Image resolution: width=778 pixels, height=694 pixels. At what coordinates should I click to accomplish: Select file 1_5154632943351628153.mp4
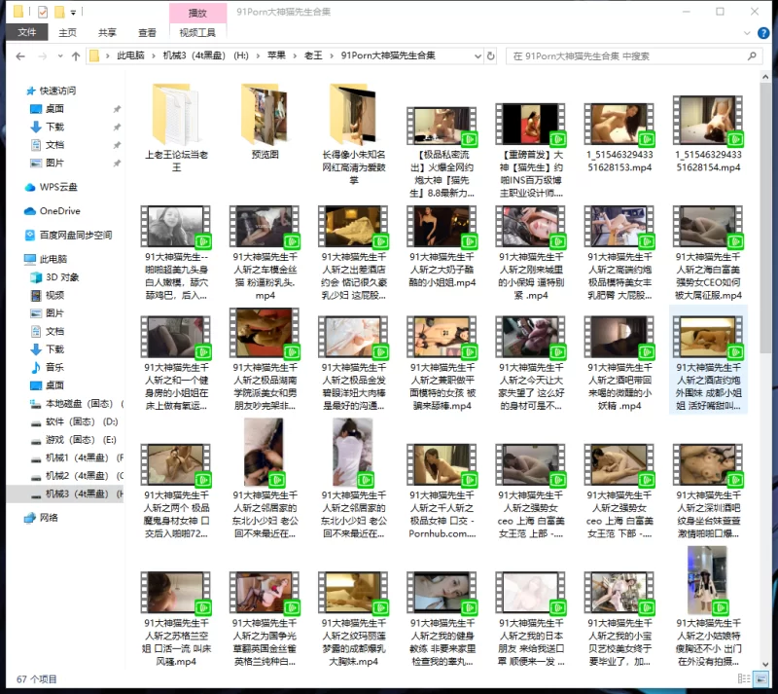tap(619, 137)
